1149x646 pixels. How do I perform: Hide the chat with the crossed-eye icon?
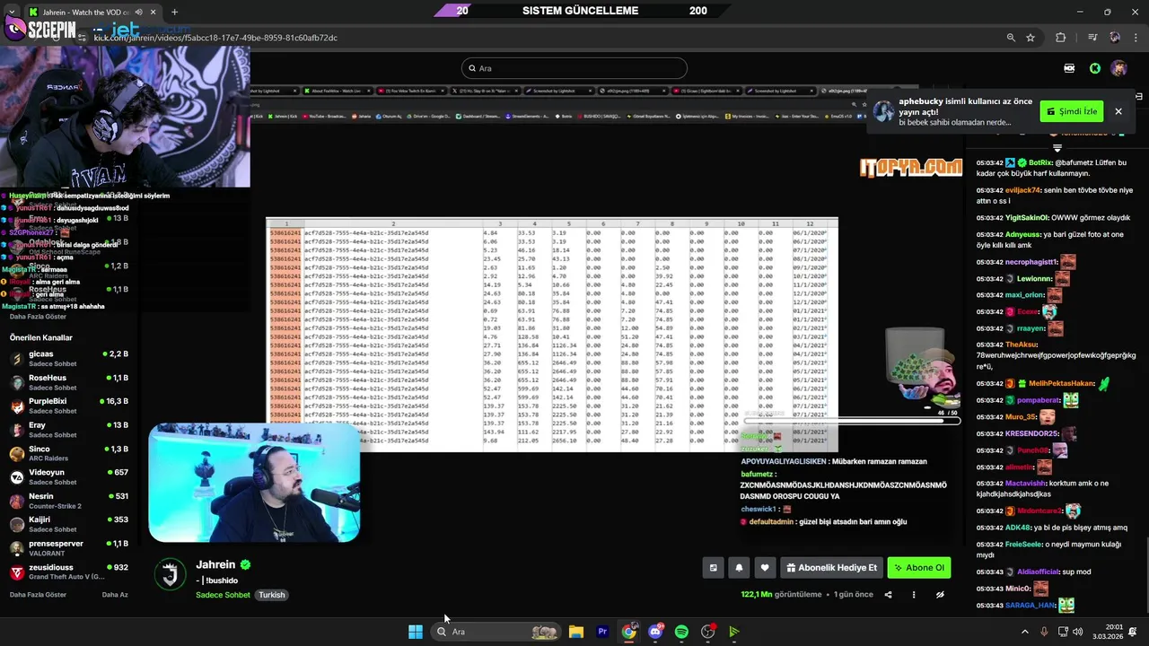[x=940, y=595]
